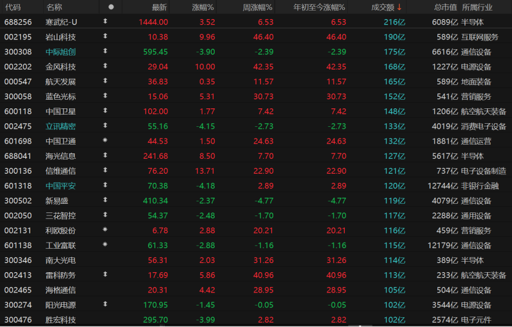Click latest price 241.68 of 海光信息
This screenshot has height=327, width=512.
coord(155,156)
